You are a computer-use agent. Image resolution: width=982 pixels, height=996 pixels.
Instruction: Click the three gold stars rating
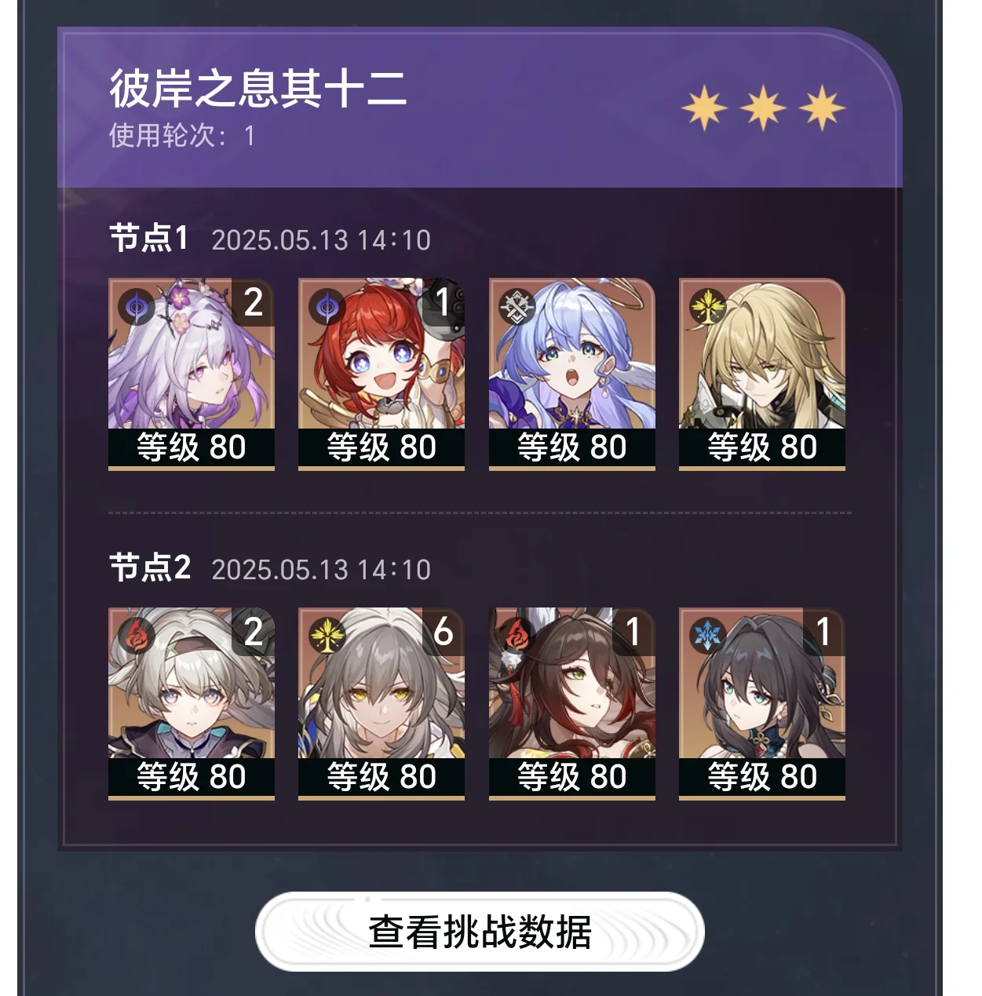pyautogui.click(x=763, y=108)
